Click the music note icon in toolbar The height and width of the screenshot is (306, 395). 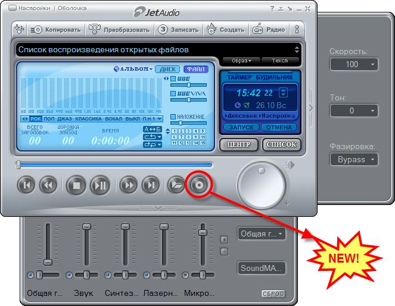tap(19, 29)
